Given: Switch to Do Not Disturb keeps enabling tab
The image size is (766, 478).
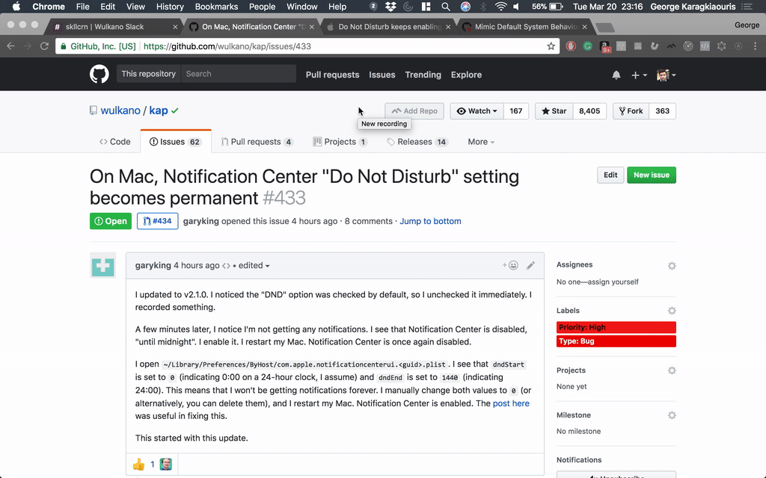Looking at the screenshot, I should pos(387,27).
